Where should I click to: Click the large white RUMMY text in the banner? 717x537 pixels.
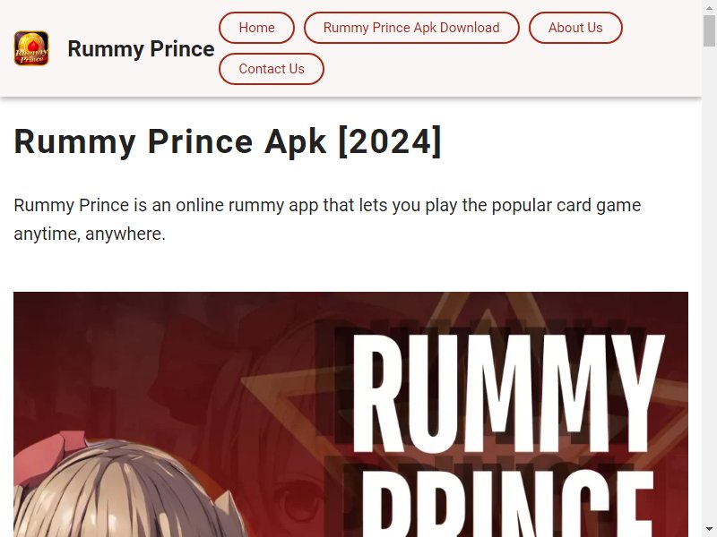508,394
